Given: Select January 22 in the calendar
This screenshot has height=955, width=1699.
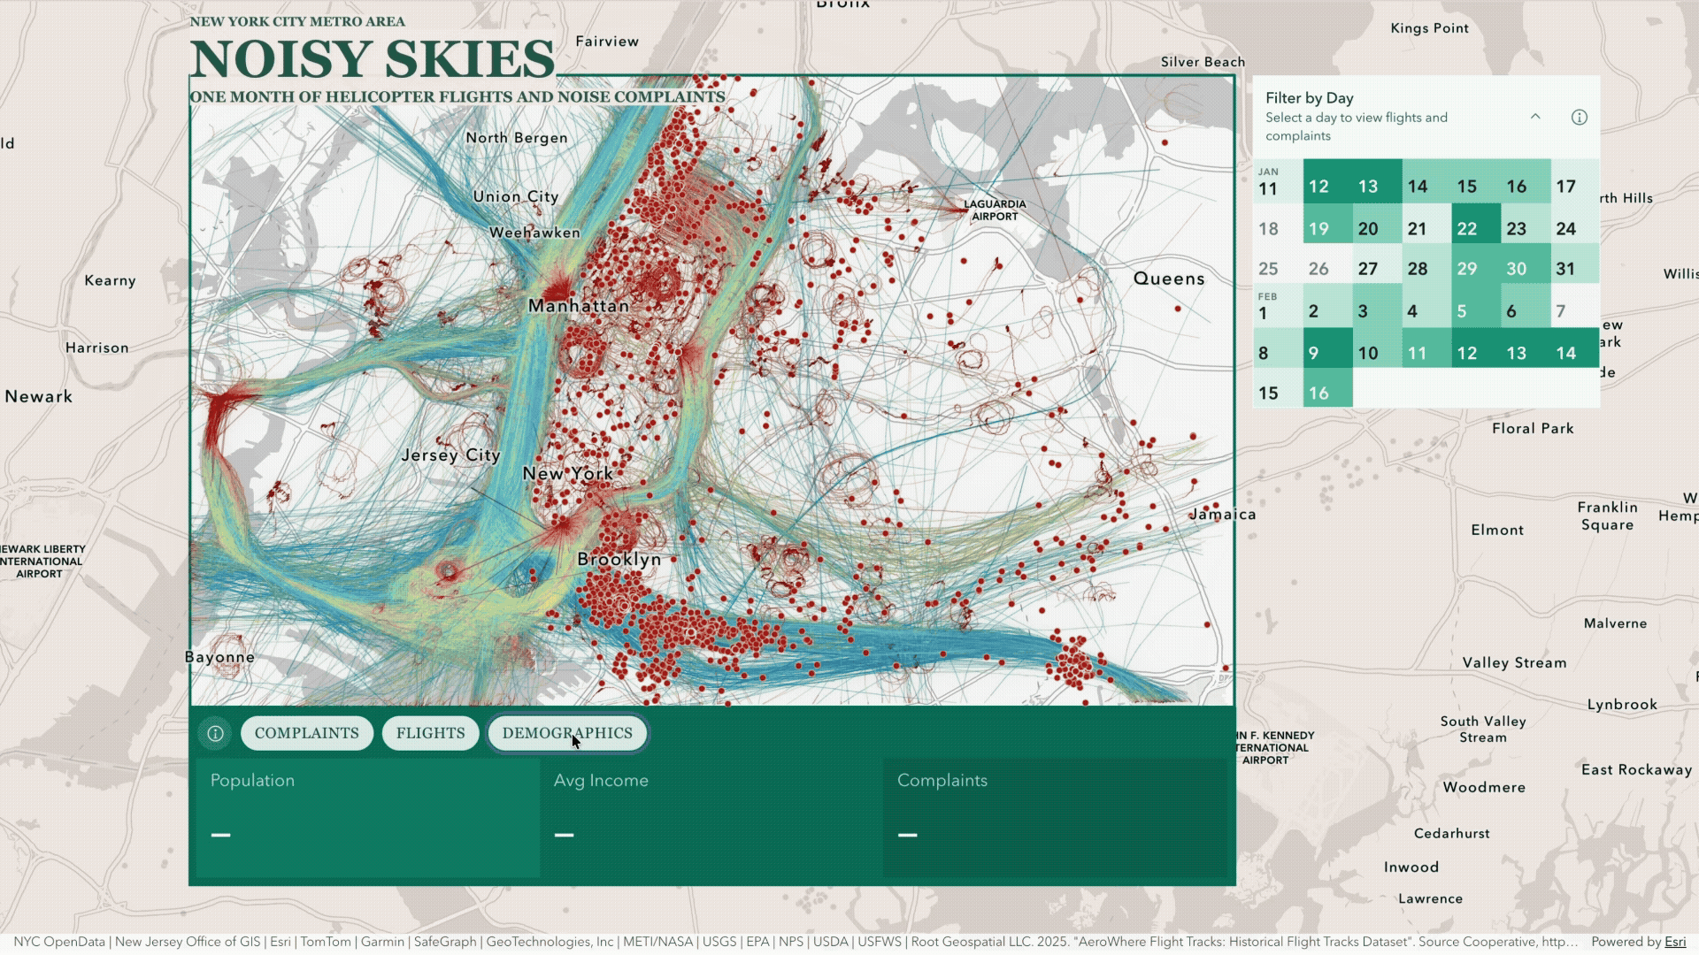Looking at the screenshot, I should (1476, 224).
